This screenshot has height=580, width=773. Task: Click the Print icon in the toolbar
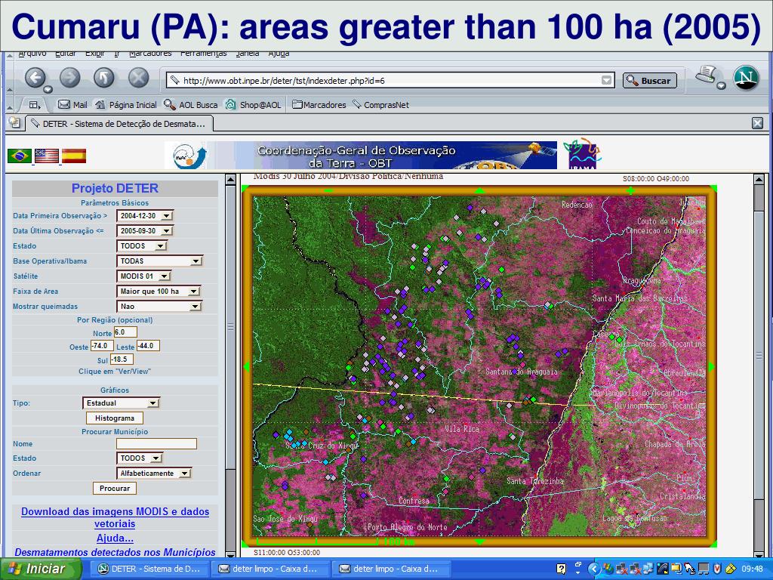coord(707,76)
